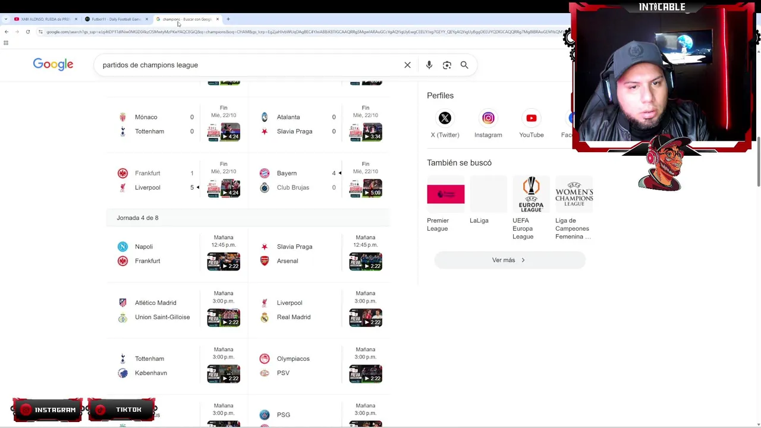Open UEFA Europa League related search

(531, 208)
